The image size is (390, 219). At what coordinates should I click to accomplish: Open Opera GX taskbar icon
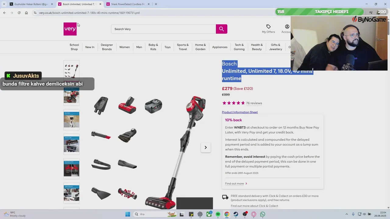tap(254, 214)
